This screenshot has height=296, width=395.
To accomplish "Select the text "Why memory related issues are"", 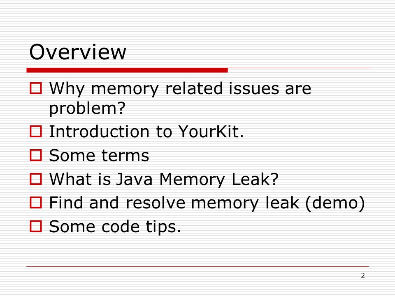I will (180, 89).
